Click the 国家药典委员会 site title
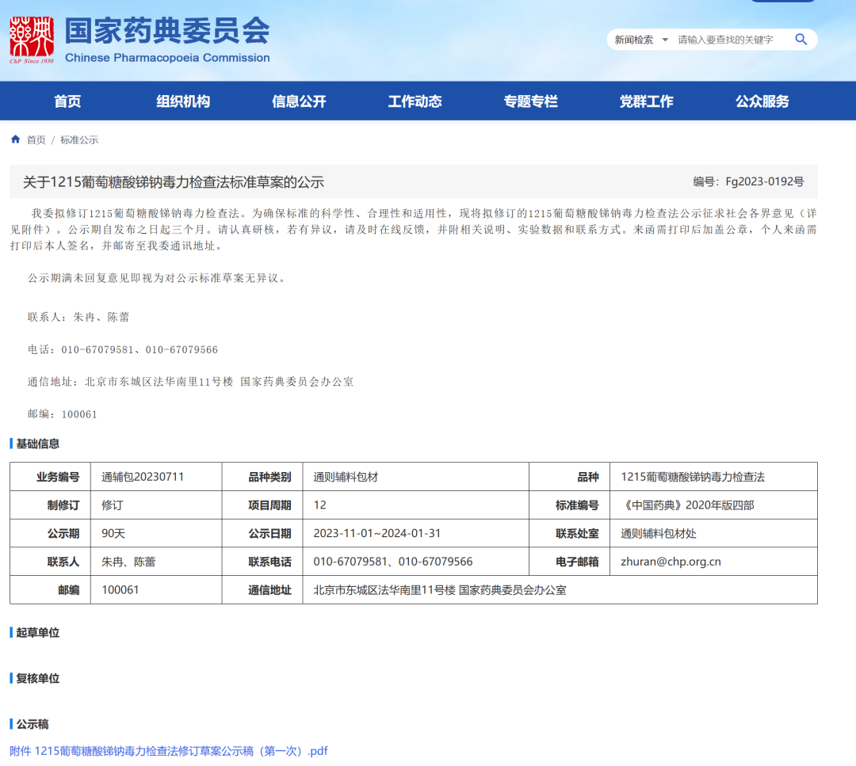This screenshot has height=766, width=856. (167, 30)
